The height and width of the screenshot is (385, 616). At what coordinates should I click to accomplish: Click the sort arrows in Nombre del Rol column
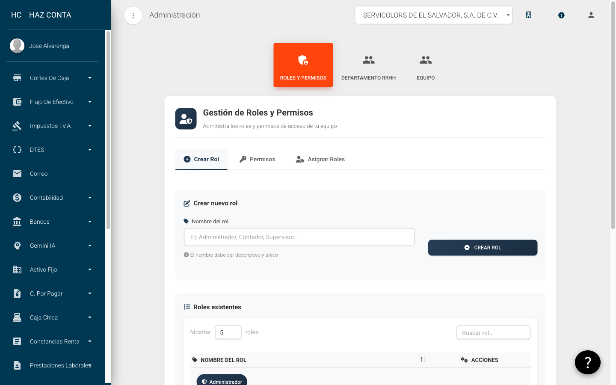tap(423, 360)
